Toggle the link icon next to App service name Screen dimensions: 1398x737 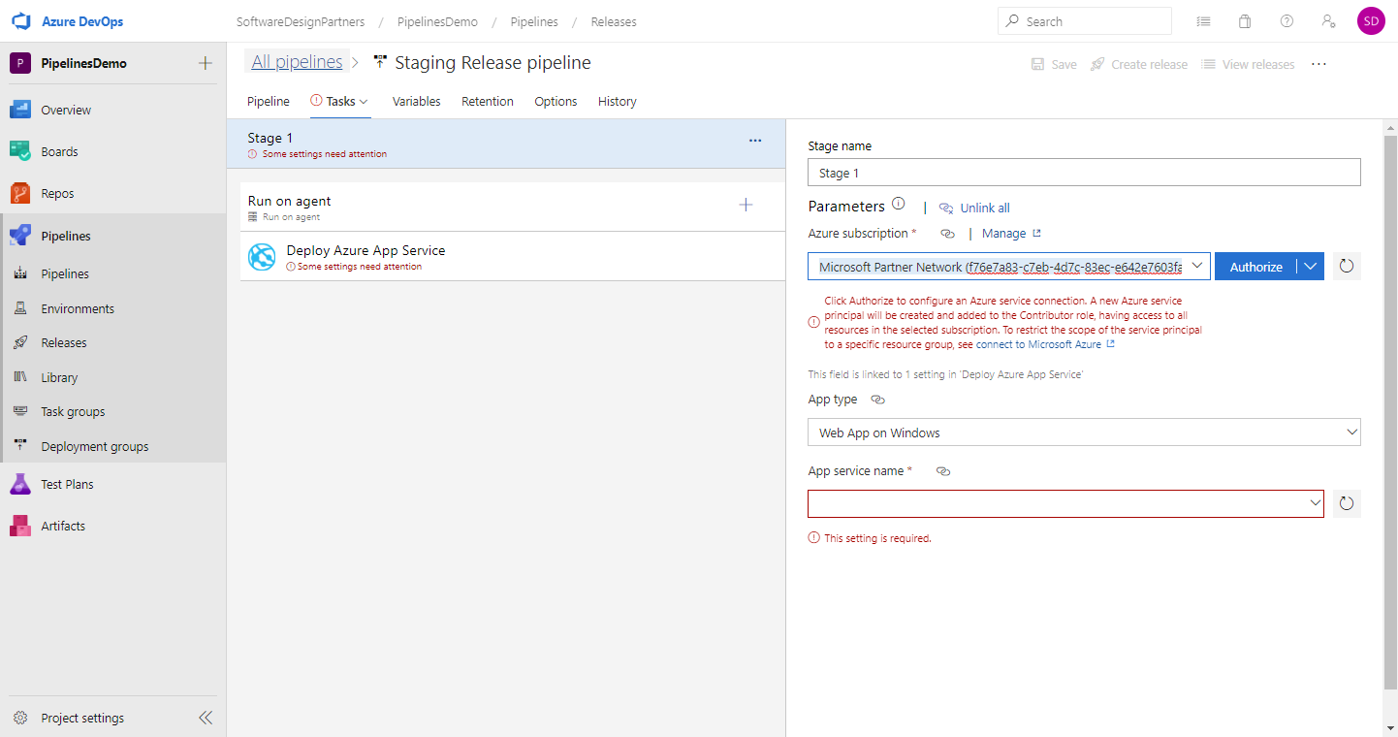point(942,470)
